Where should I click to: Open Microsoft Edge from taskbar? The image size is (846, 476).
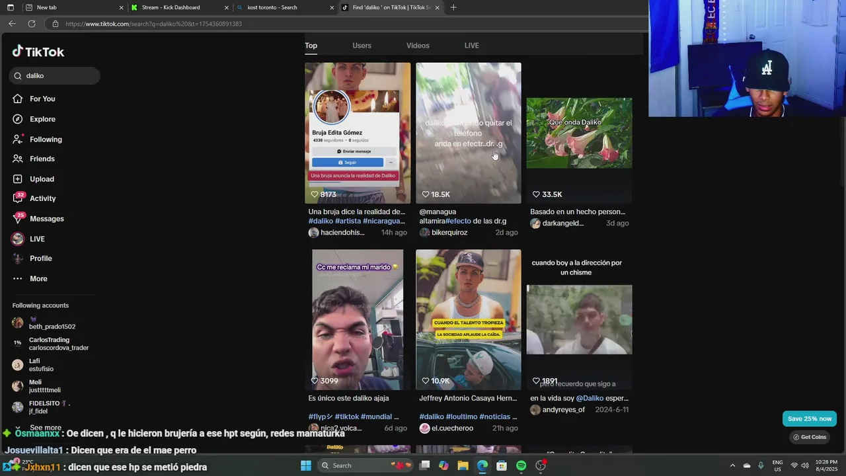(482, 465)
